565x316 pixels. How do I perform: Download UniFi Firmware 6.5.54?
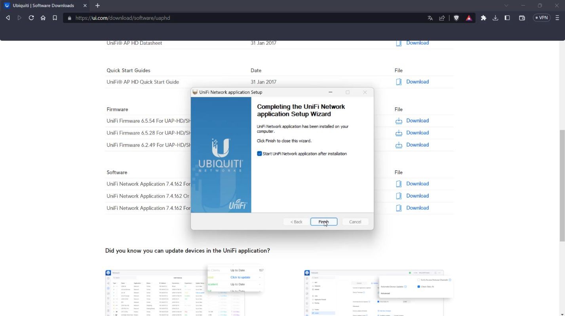(417, 120)
